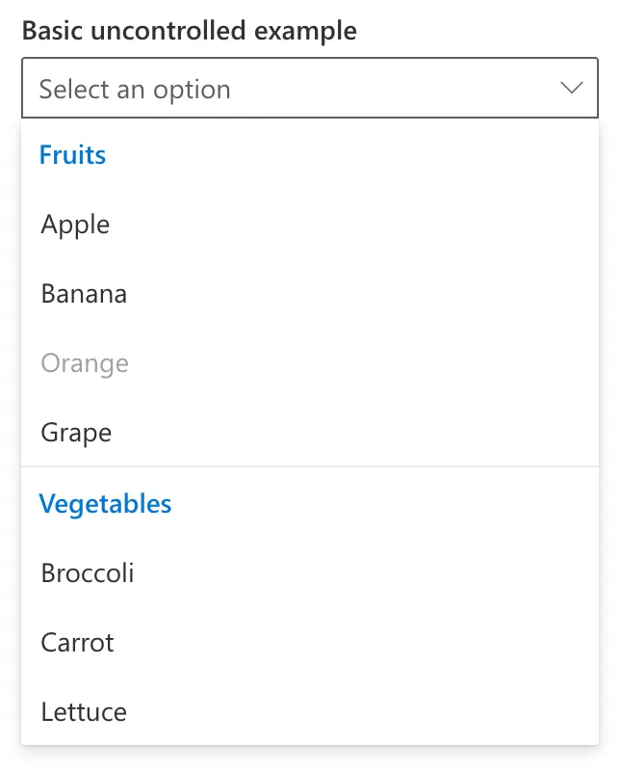The width and height of the screenshot is (620, 771).
Task: Click the Vegetables group header
Action: coord(105,504)
